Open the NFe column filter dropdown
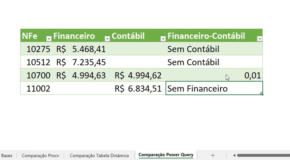This screenshot has height=160, width=290. (x=49, y=39)
